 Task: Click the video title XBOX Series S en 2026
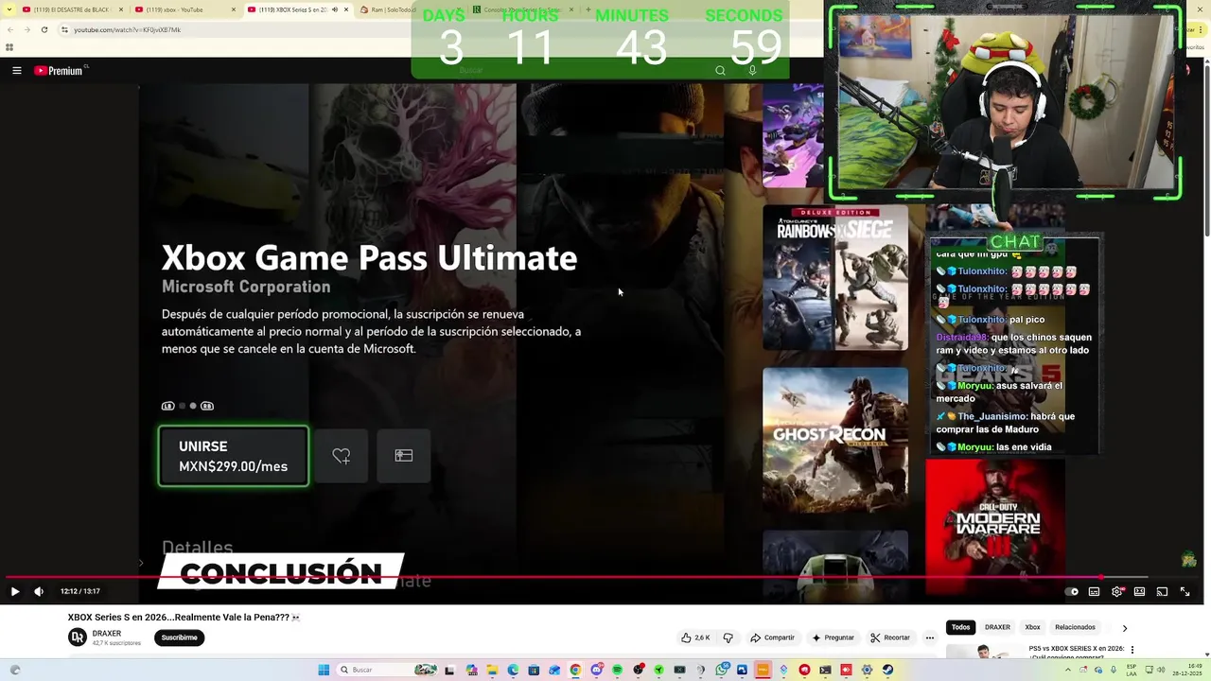tap(184, 618)
